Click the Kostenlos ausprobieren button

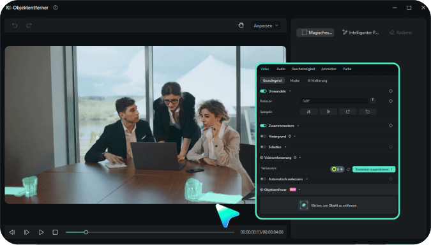[x=374, y=170]
